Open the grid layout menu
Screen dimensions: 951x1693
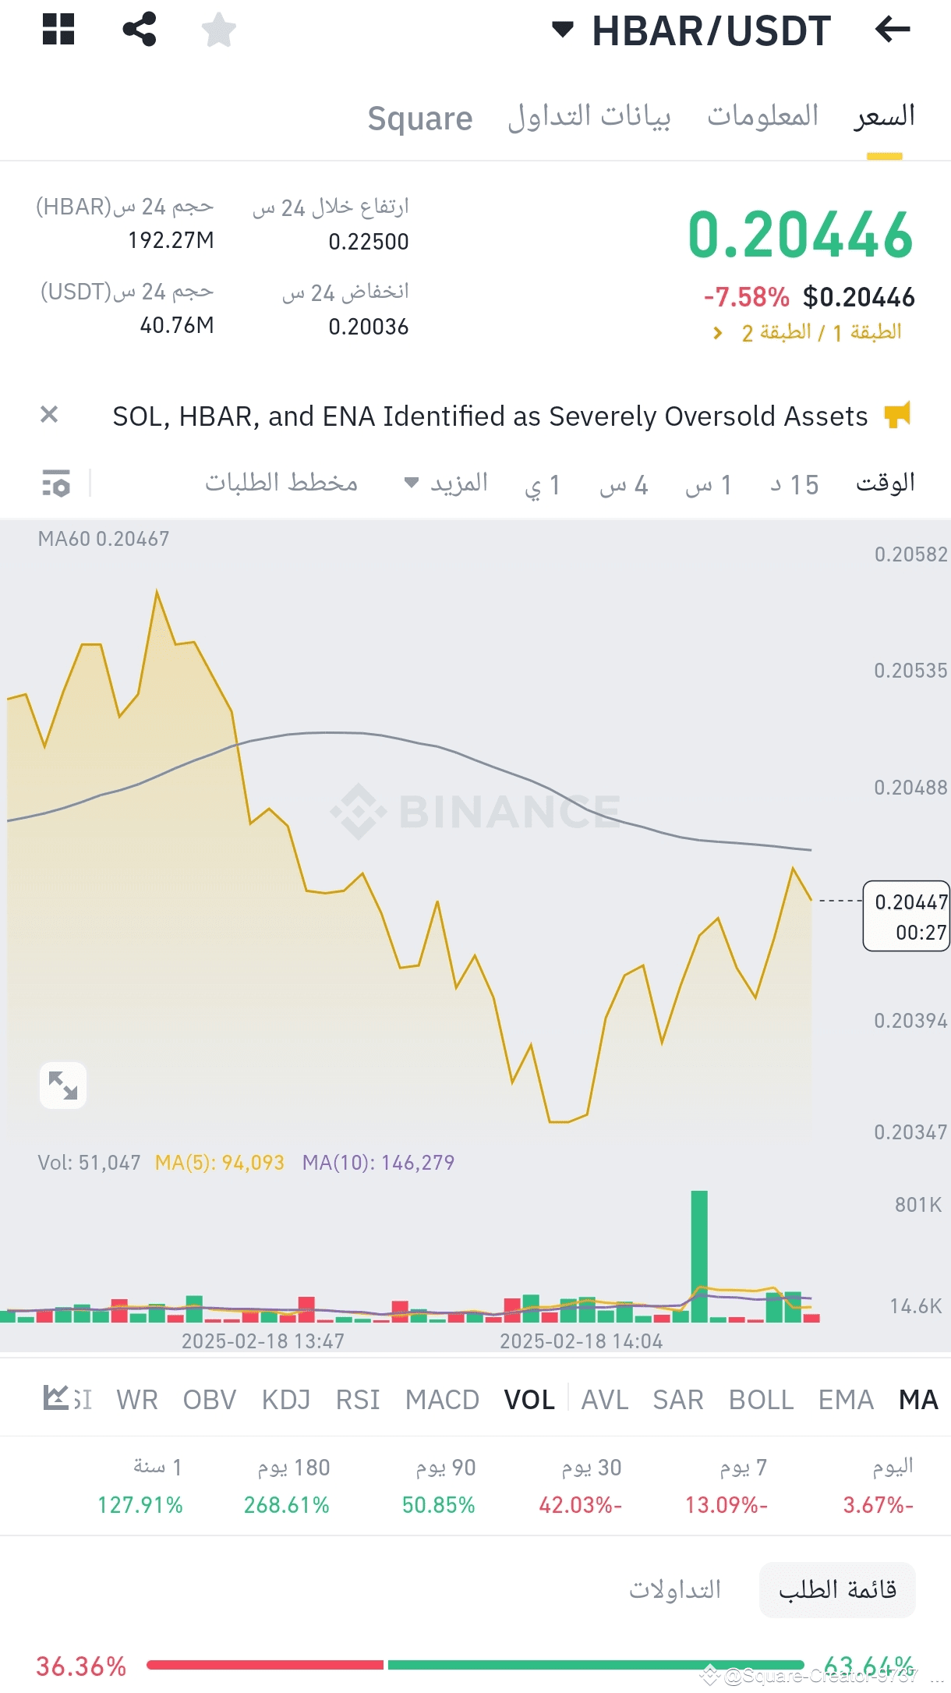(x=58, y=30)
